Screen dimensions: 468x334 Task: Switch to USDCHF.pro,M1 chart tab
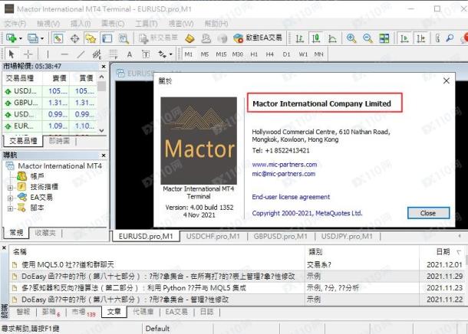[213, 236]
